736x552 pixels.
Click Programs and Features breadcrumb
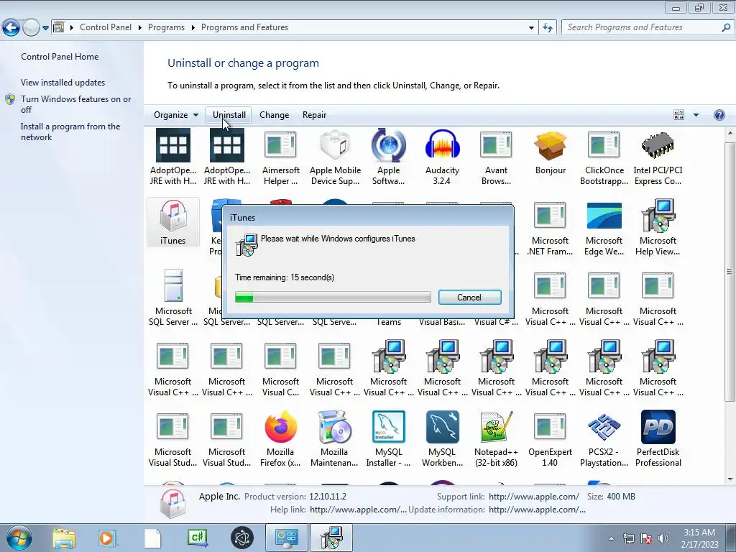244,27
